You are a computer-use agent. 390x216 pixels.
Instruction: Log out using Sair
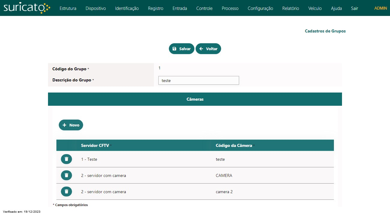[x=355, y=8]
